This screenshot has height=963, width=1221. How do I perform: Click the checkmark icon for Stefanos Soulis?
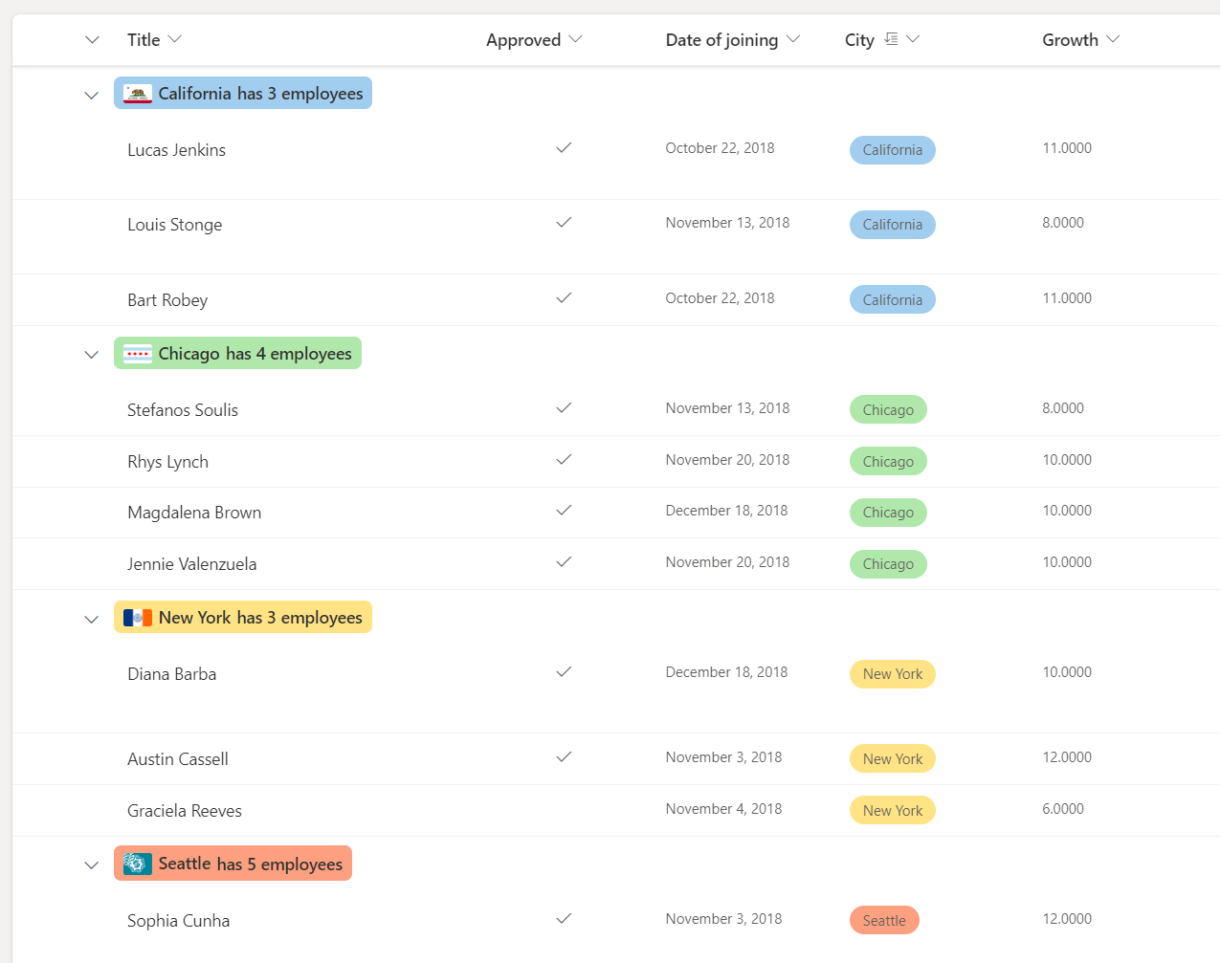pos(564,408)
